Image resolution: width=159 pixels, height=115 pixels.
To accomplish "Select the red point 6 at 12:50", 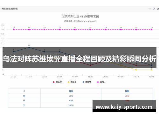I will coord(136,65).
